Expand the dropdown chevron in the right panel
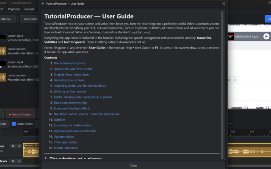 pos(235,80)
